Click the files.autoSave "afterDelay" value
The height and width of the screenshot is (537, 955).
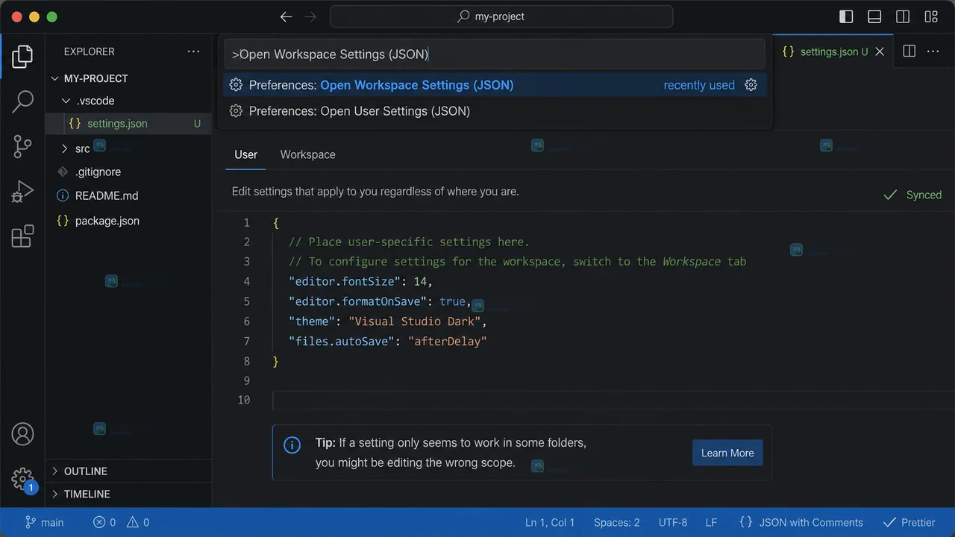point(447,341)
